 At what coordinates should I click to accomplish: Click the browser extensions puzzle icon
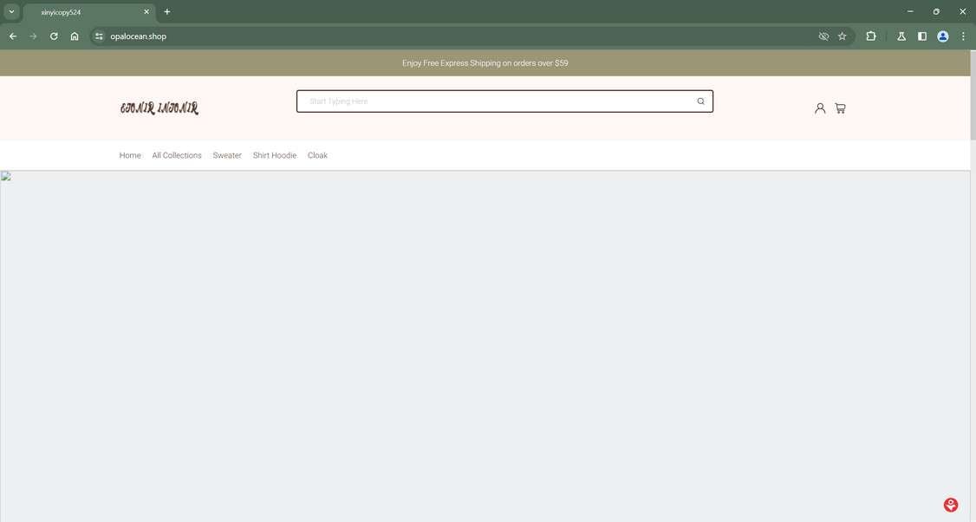pos(870,36)
